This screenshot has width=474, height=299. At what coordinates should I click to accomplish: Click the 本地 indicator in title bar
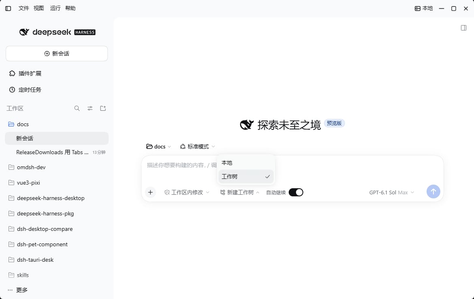click(423, 9)
